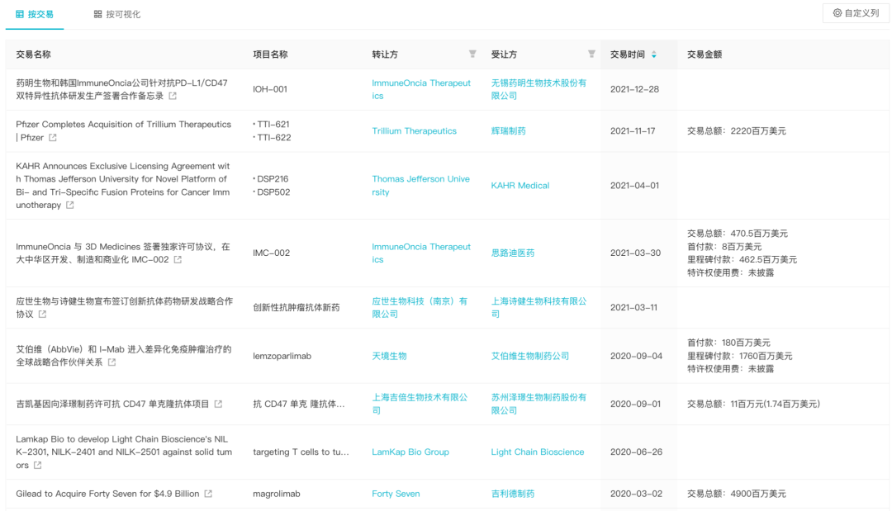Screen dimensions: 892x511
Task: Sort by 交易时间 column
Action: (x=653, y=54)
